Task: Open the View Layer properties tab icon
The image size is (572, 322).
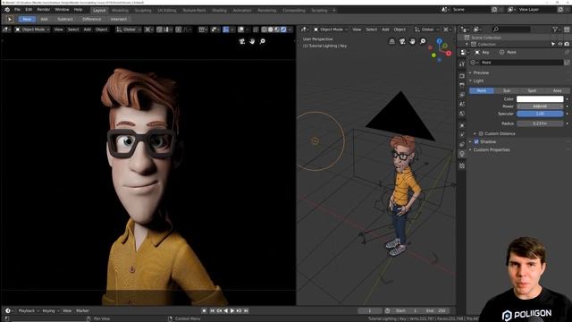Action: tap(462, 95)
